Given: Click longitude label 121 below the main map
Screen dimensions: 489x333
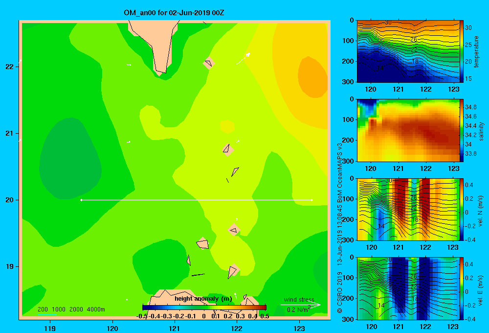Looking at the screenshot, I should click(175, 328).
